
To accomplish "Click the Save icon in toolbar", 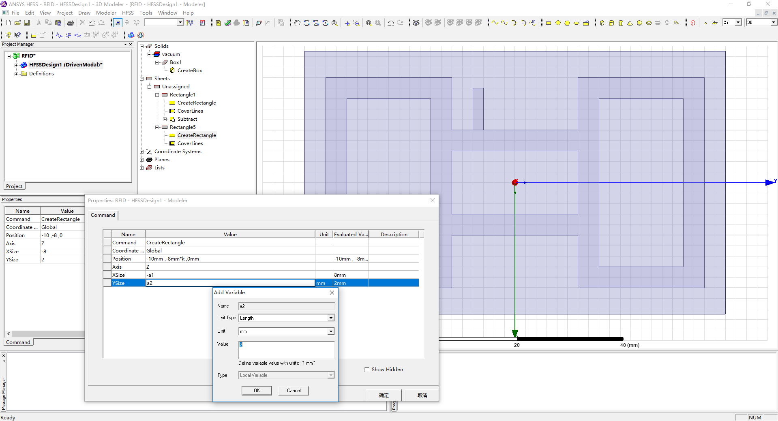I will click(x=27, y=23).
